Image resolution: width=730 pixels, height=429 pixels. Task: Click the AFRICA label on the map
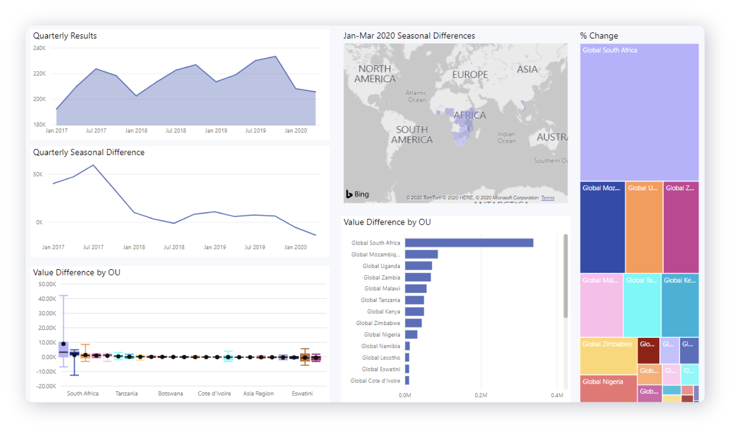(470, 115)
